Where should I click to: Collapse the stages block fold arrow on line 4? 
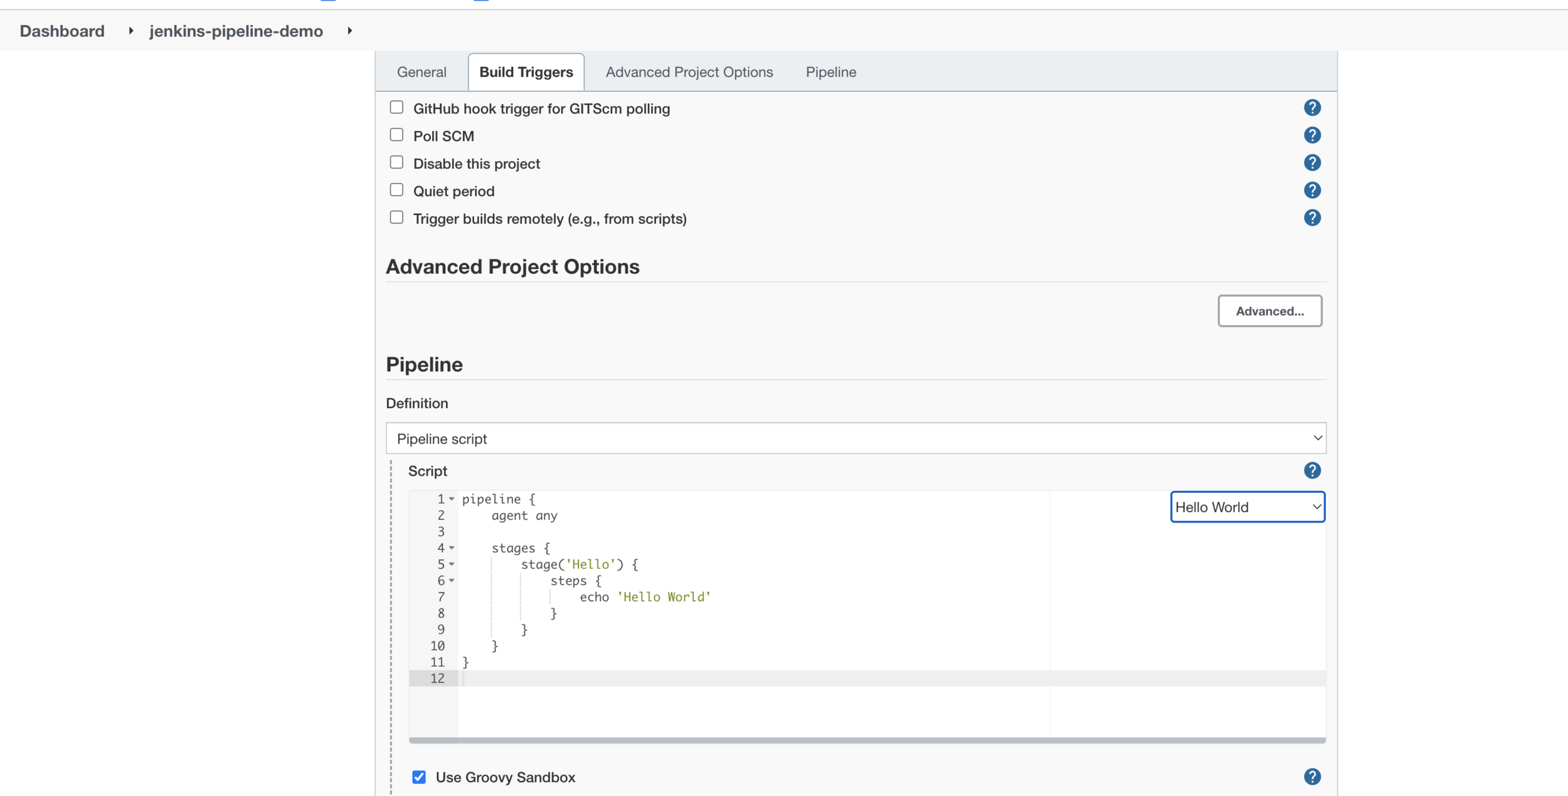coord(452,548)
